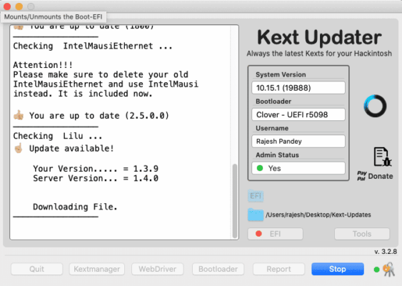Click the 'Checking IntelMausiEthernet ...' log line
This screenshot has width=402, height=286.
[x=93, y=46]
